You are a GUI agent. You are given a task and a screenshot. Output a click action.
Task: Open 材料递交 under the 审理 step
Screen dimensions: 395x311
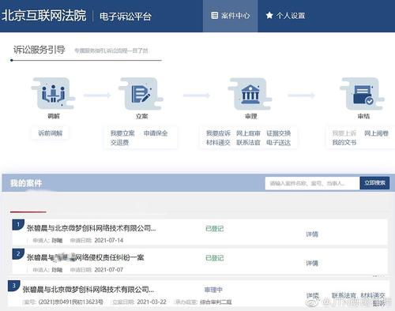coord(218,143)
